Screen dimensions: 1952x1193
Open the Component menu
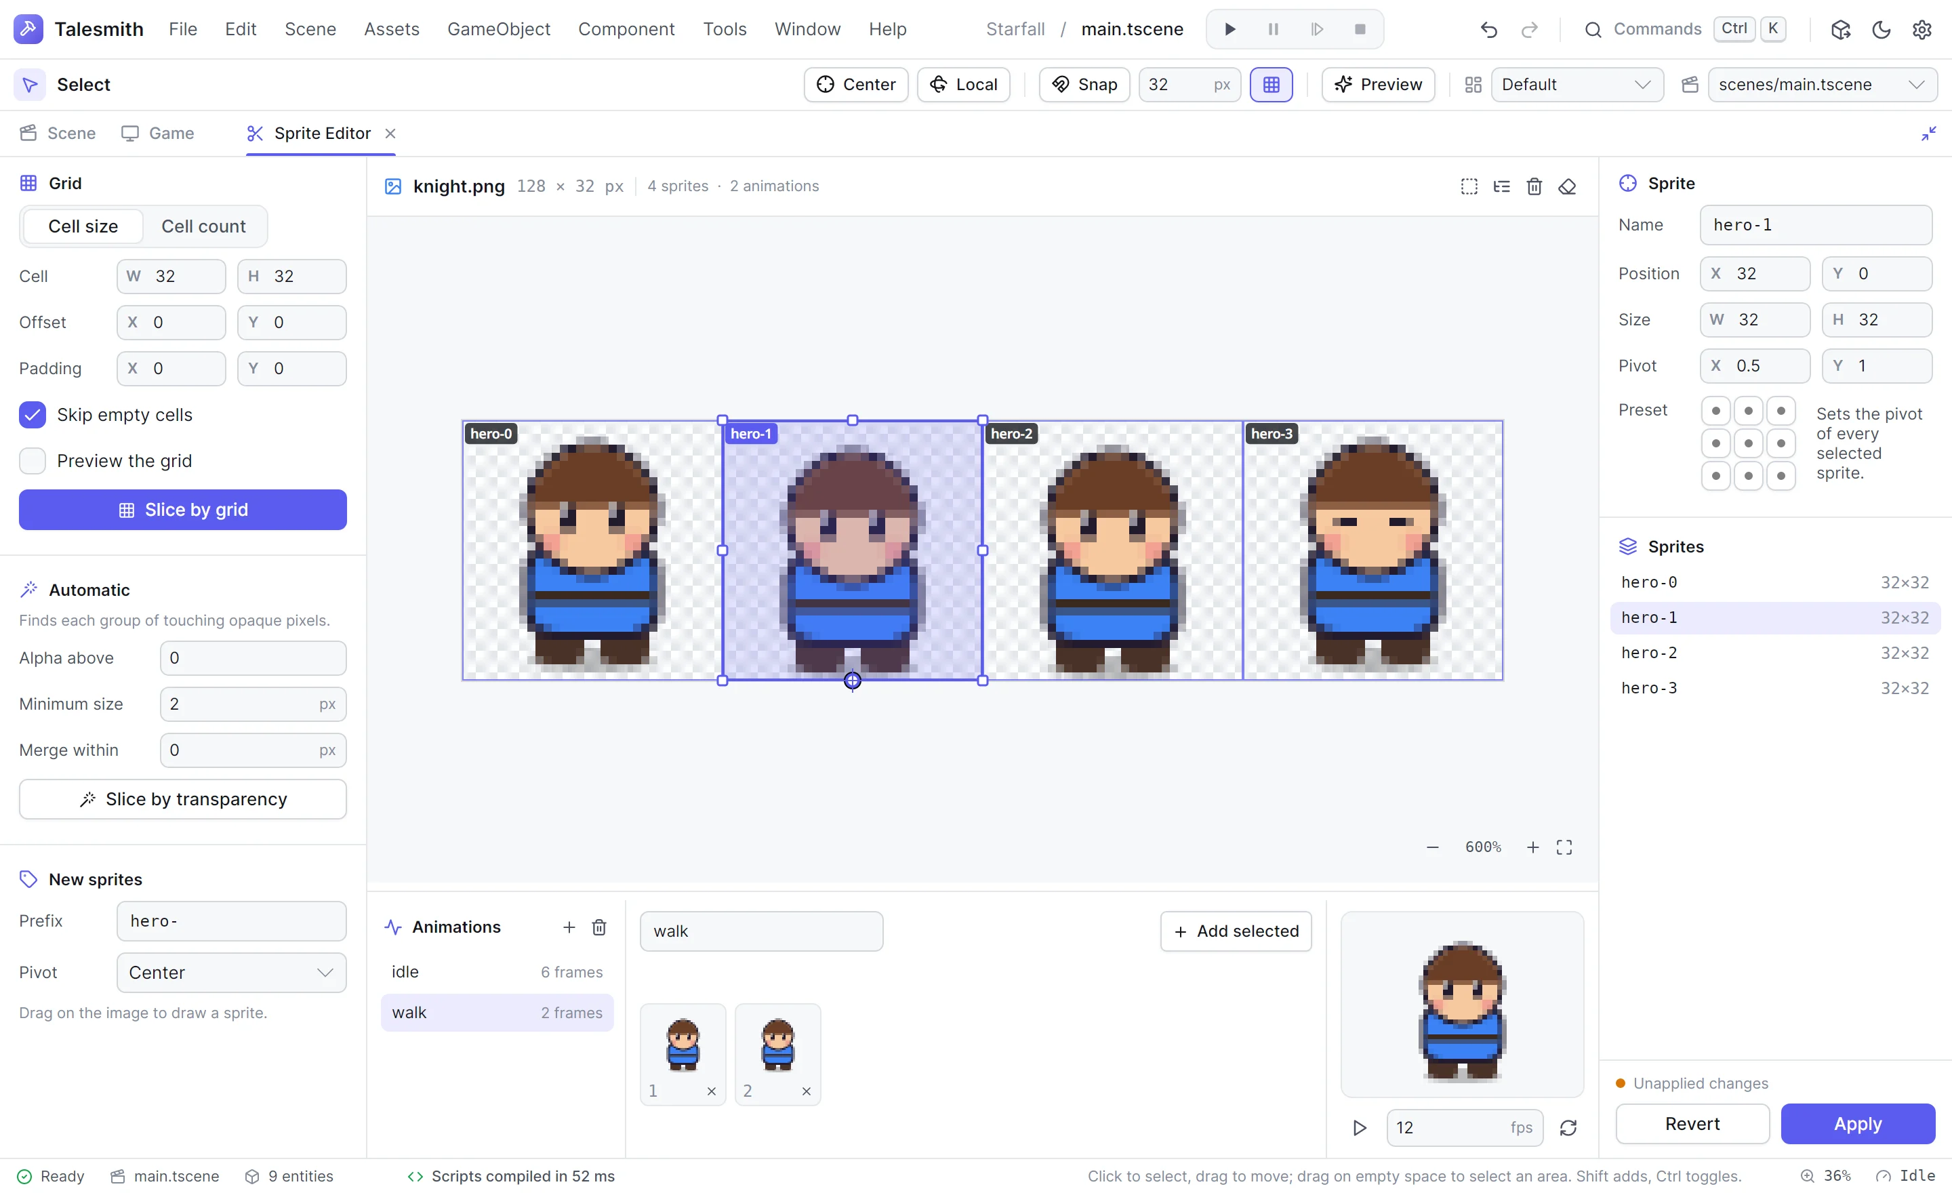click(x=626, y=29)
